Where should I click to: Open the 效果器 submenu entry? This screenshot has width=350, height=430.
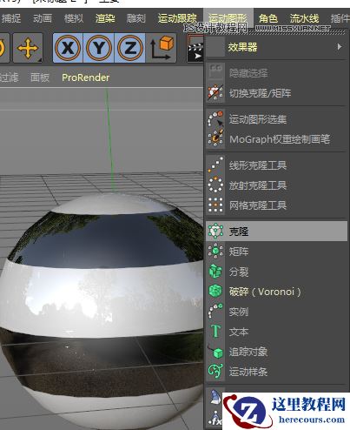tap(276, 47)
